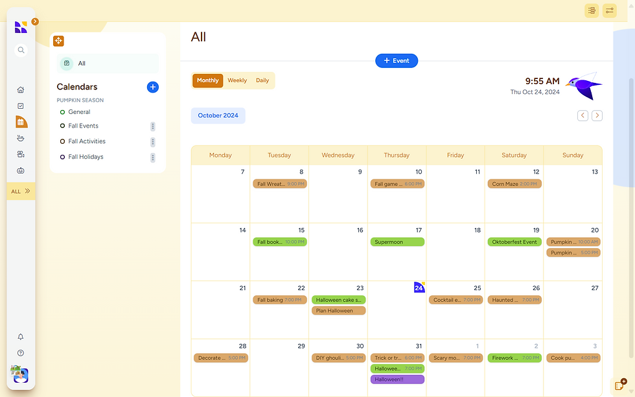The image size is (635, 397).
Task: Select the All calendars entry
Action: [108, 63]
